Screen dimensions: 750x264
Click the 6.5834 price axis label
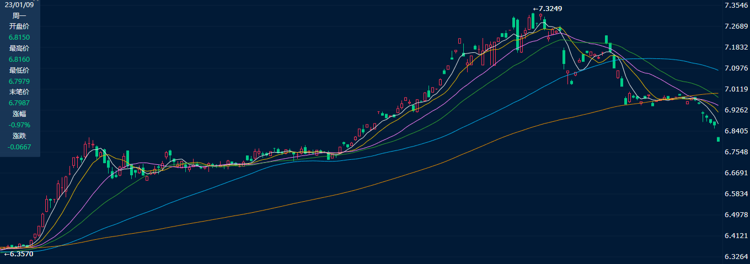click(x=736, y=194)
